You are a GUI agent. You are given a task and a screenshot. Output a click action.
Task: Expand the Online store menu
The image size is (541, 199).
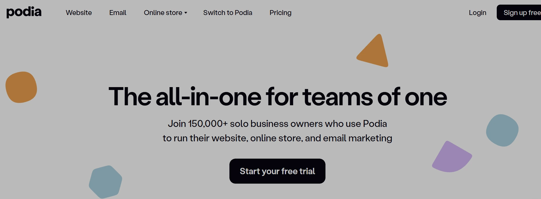pos(165,13)
